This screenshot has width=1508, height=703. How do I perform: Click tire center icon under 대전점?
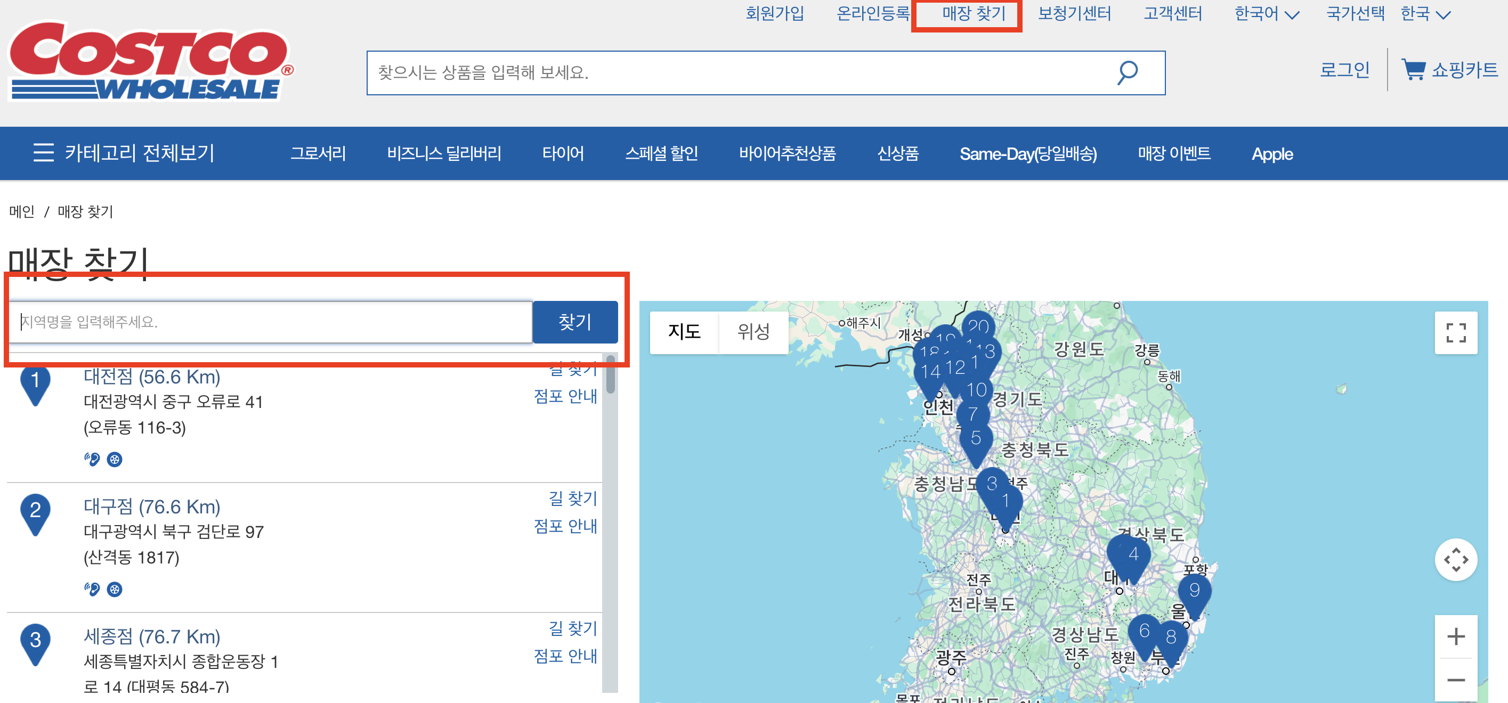pos(115,459)
